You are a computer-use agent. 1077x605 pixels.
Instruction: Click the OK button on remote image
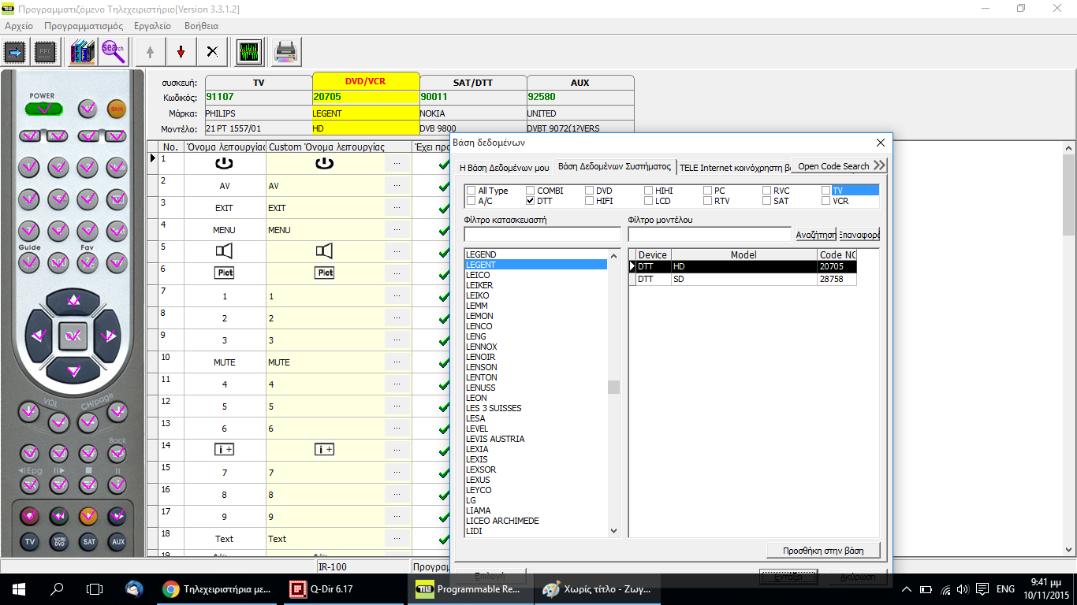pos(73,336)
